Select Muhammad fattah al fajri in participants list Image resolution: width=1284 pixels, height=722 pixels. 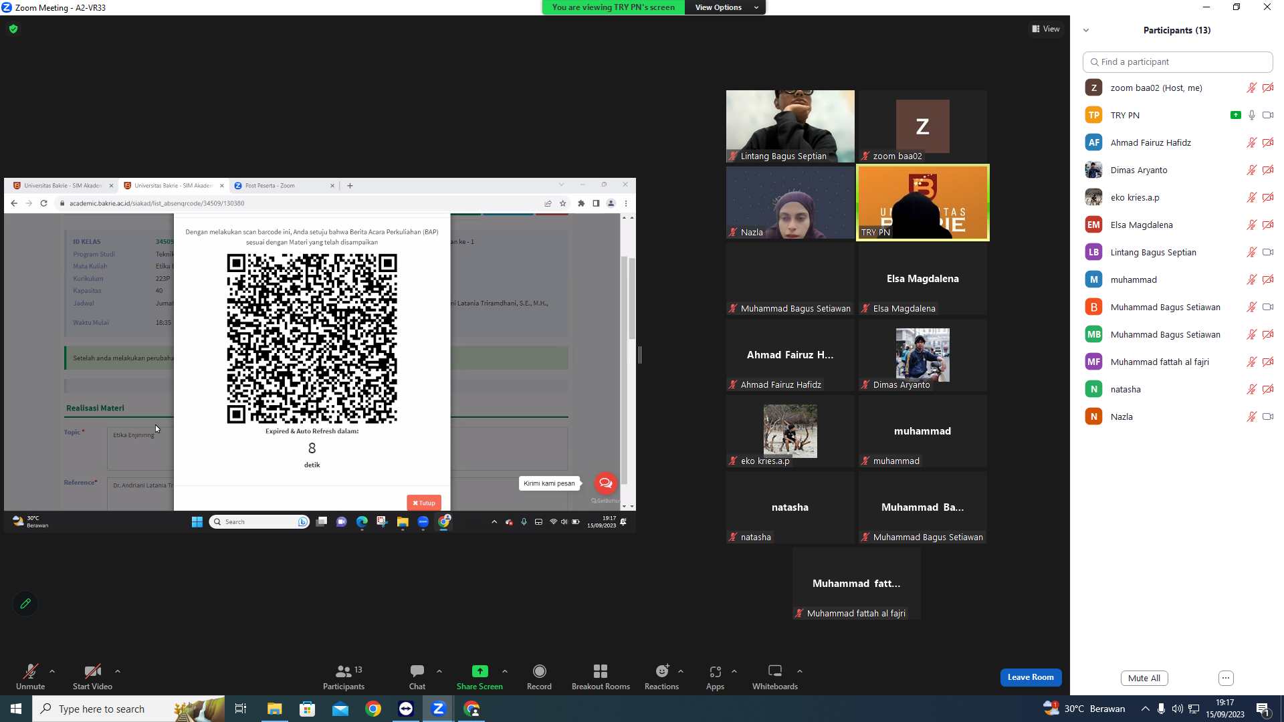(x=1177, y=362)
